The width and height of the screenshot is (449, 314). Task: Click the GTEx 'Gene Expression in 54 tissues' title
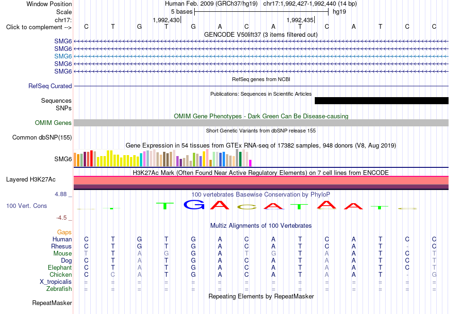[261, 145]
